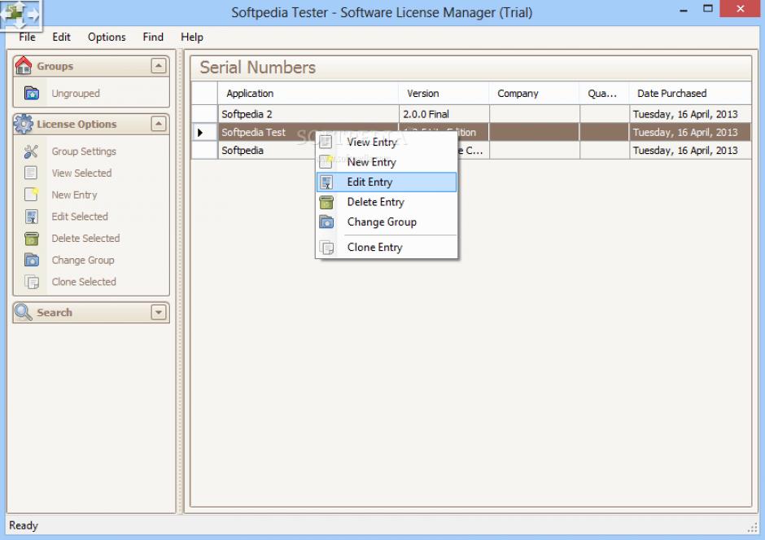Viewport: 765px width, 540px height.
Task: Click Group Settings in License Options
Action: (84, 151)
